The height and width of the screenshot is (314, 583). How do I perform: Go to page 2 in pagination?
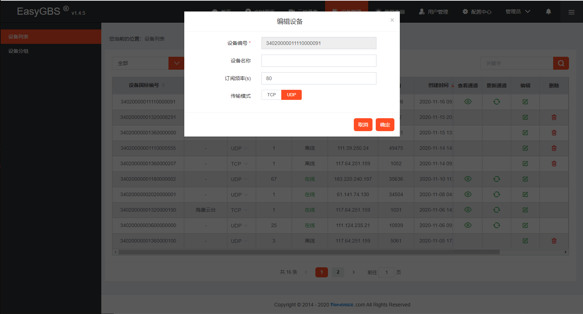click(x=338, y=272)
